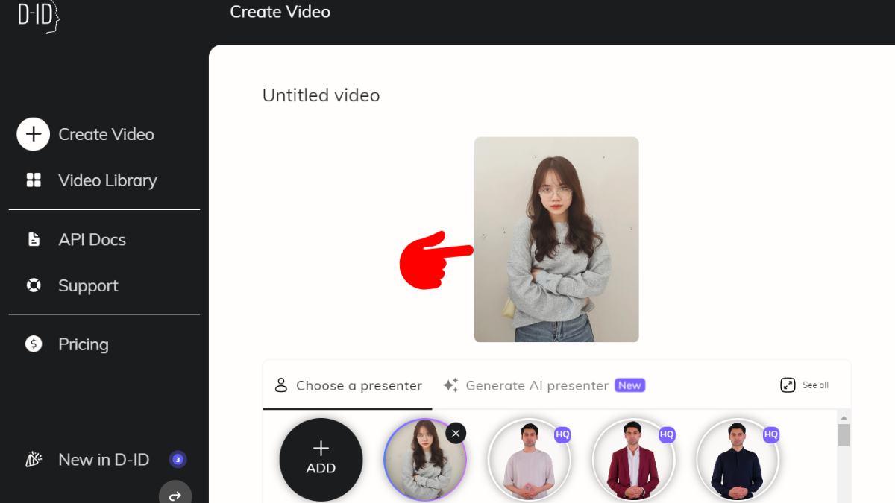
Task: Click the Support life-ring icon
Action: [x=32, y=285]
